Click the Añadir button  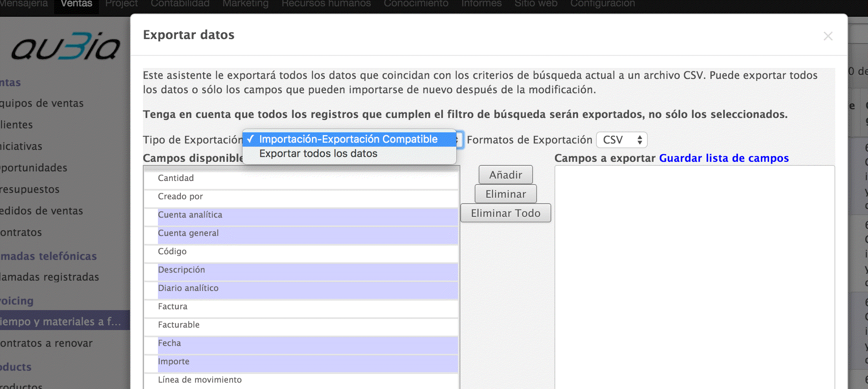tap(505, 175)
